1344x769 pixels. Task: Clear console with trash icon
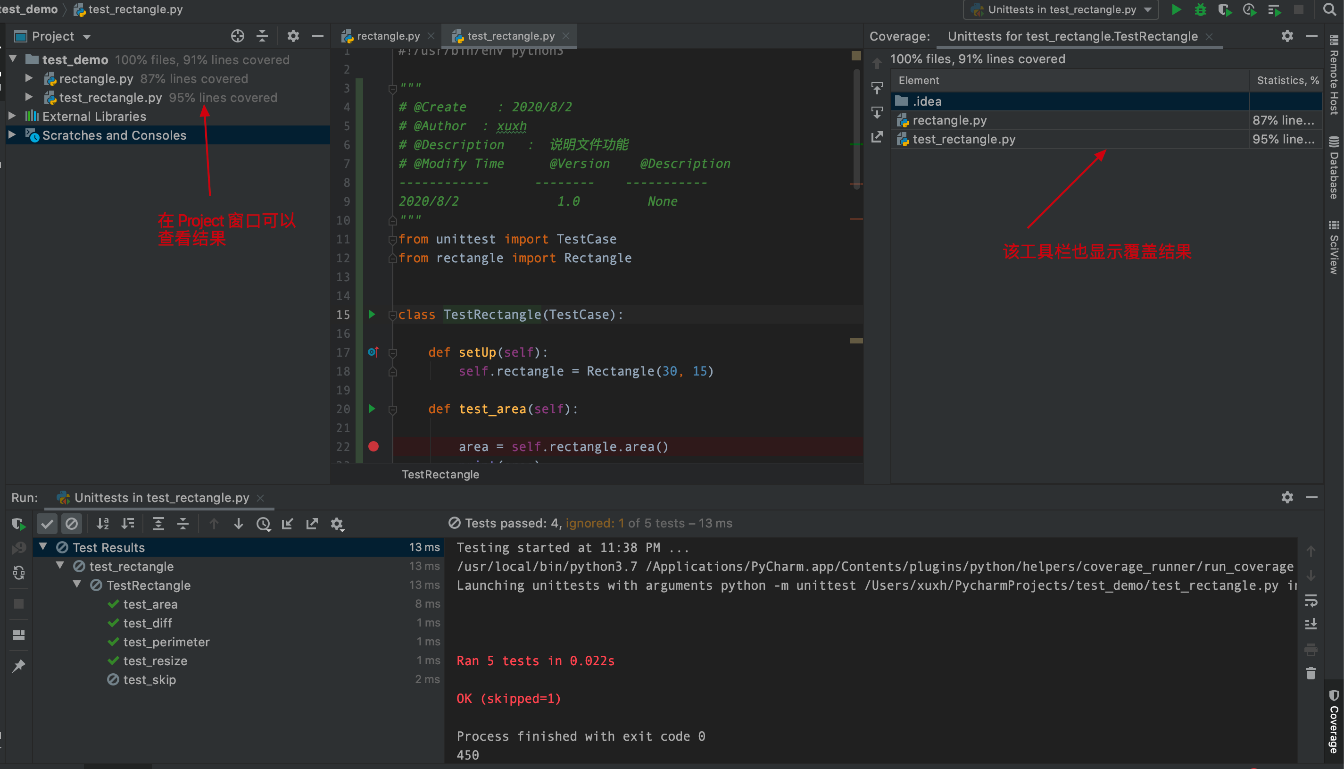(1311, 673)
